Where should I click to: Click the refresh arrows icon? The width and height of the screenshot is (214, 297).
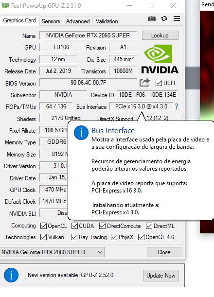tap(164, 18)
